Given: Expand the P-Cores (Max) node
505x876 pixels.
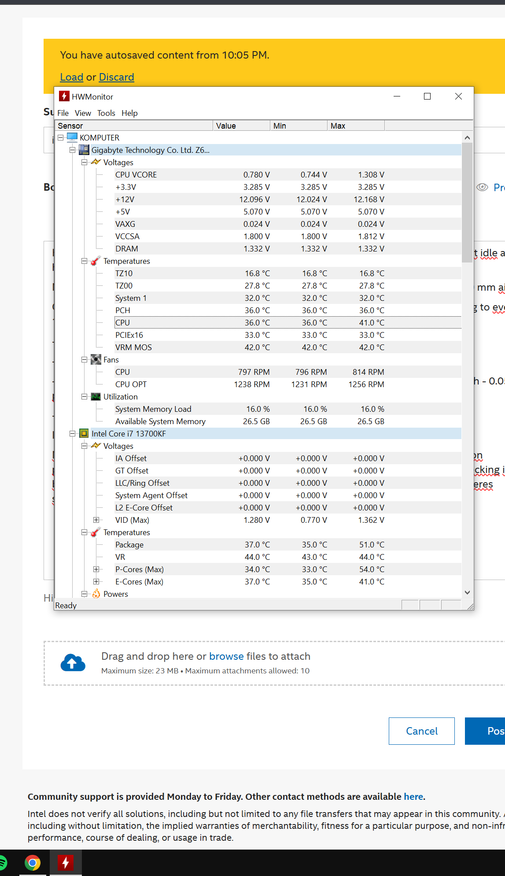Looking at the screenshot, I should (96, 569).
